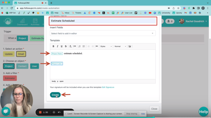Apply strikethrough in template editor
The width and height of the screenshot is (211, 118).
coord(66,46)
